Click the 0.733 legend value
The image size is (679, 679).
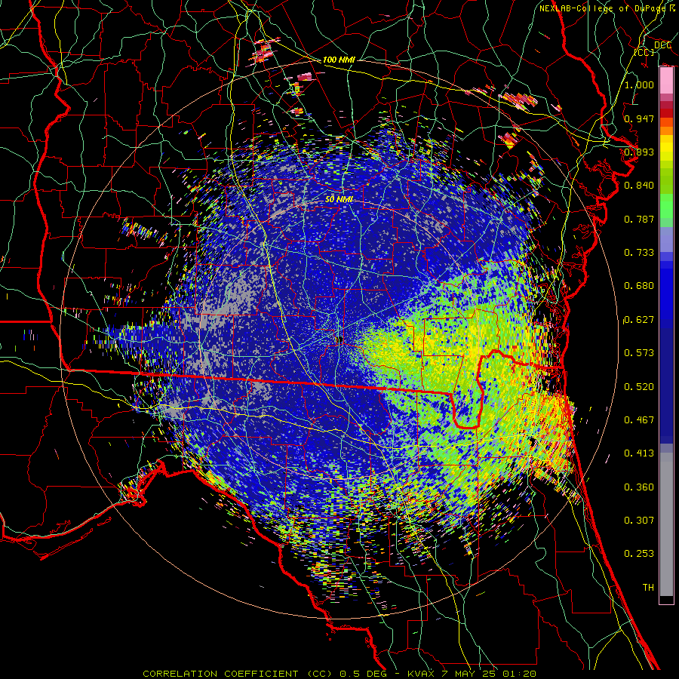pos(639,253)
